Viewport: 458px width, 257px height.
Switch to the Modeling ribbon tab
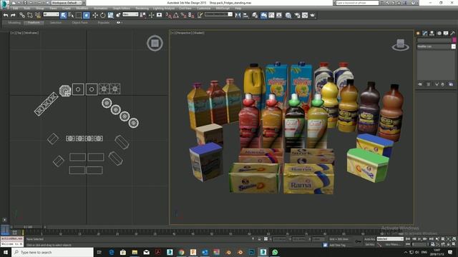point(14,22)
